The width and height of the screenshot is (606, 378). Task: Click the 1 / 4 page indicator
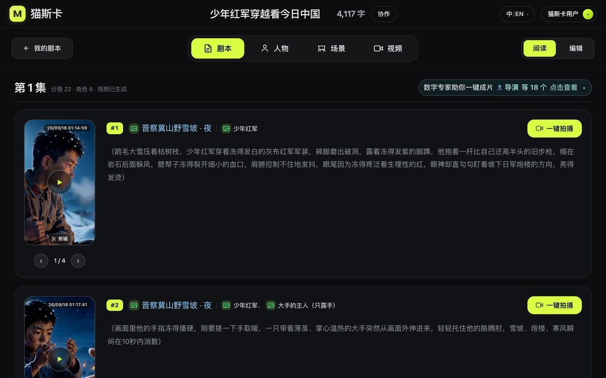point(60,261)
